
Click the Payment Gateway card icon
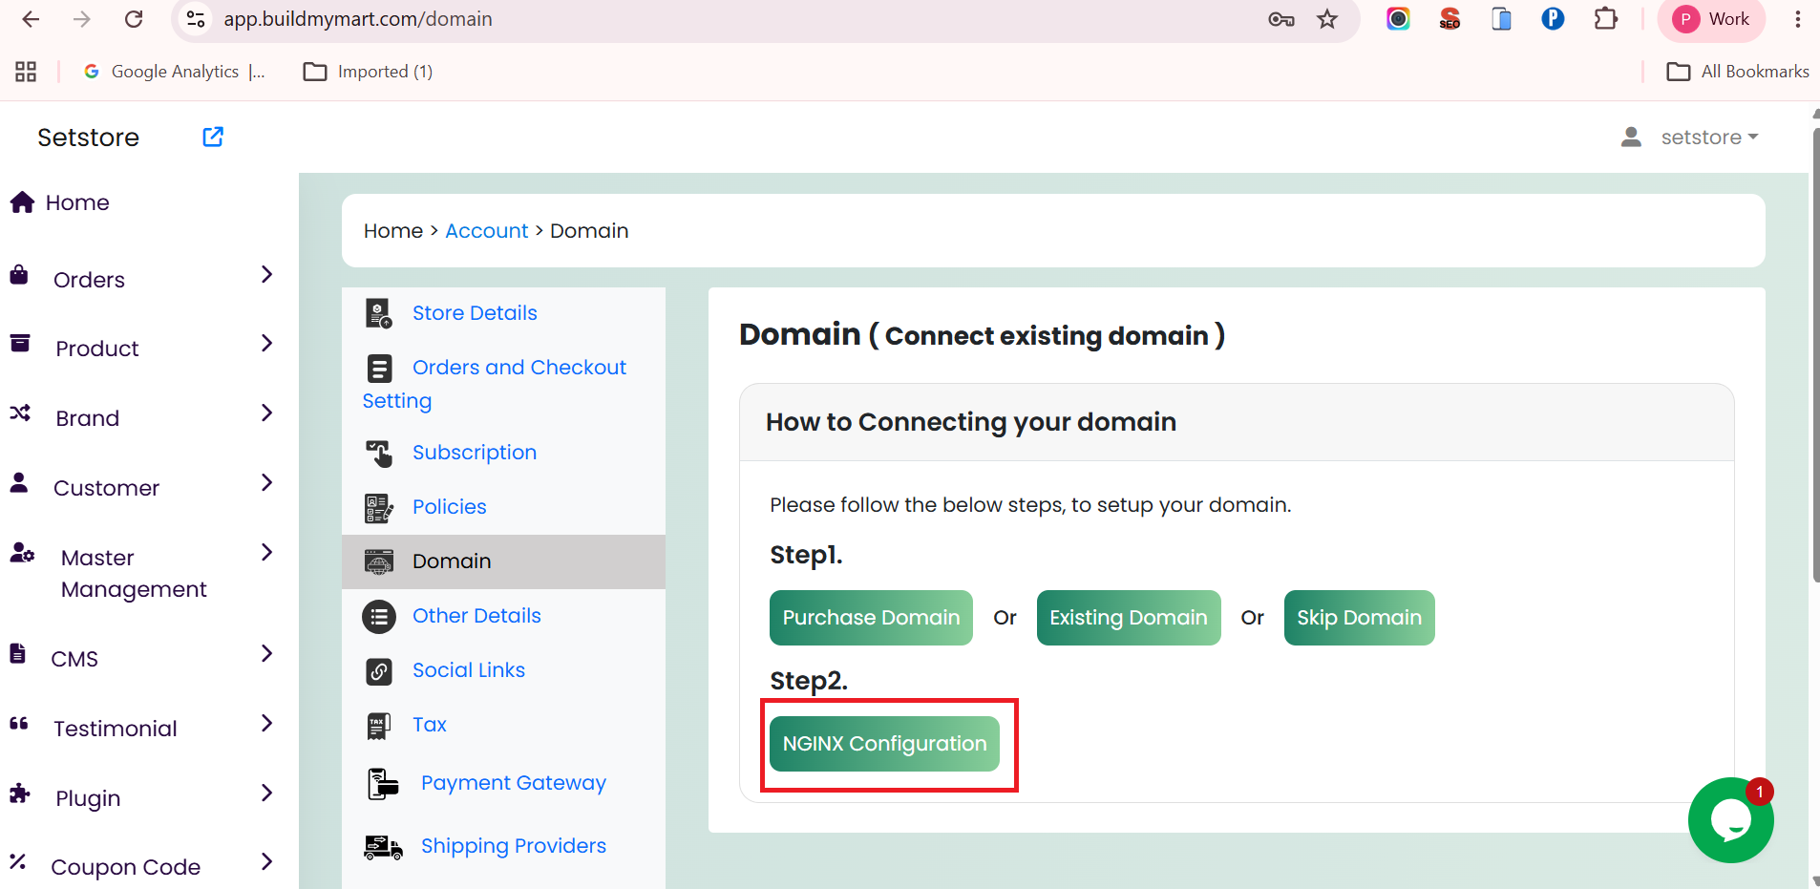(x=384, y=784)
